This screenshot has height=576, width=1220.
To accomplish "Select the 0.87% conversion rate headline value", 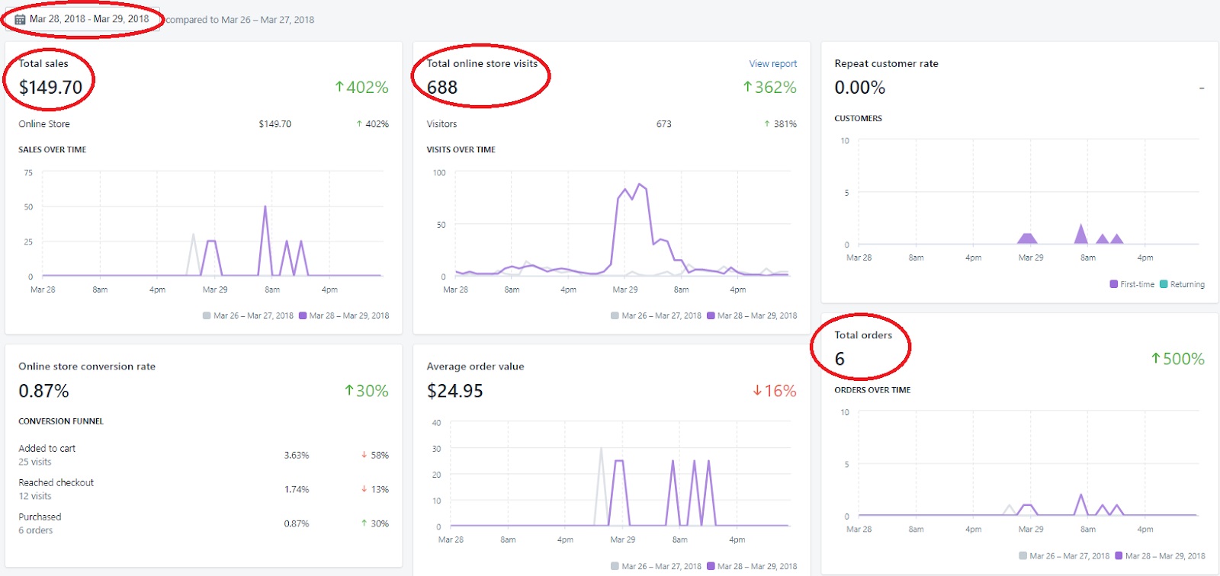I will tap(43, 391).
